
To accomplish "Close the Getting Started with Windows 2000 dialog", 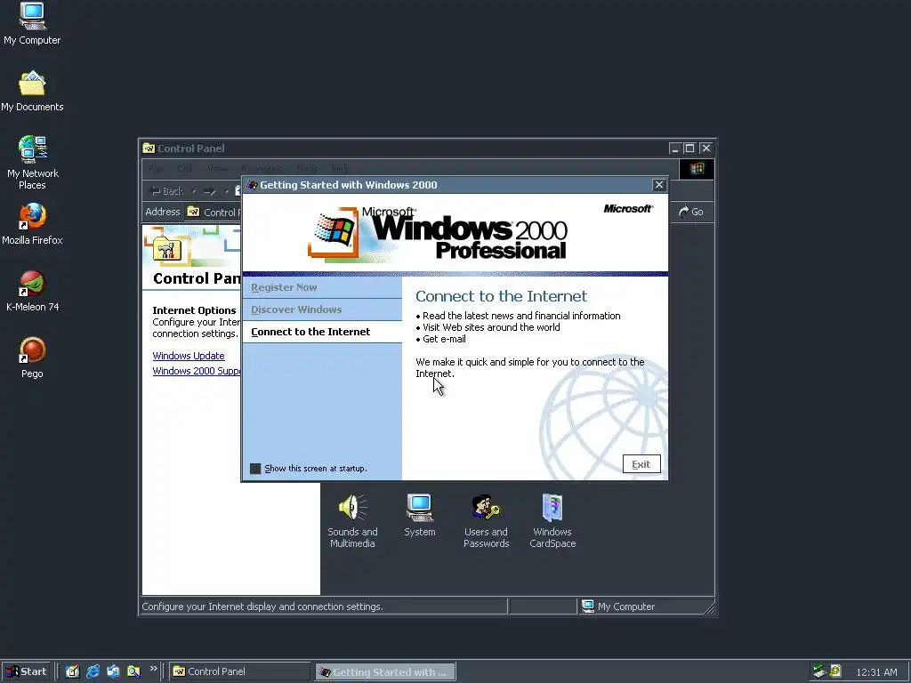I will click(x=659, y=185).
